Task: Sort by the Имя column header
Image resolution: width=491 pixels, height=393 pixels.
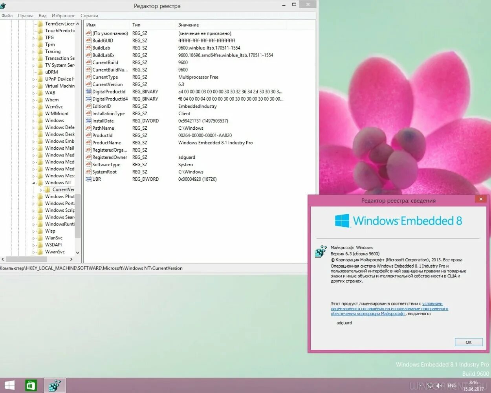Action: (107, 25)
